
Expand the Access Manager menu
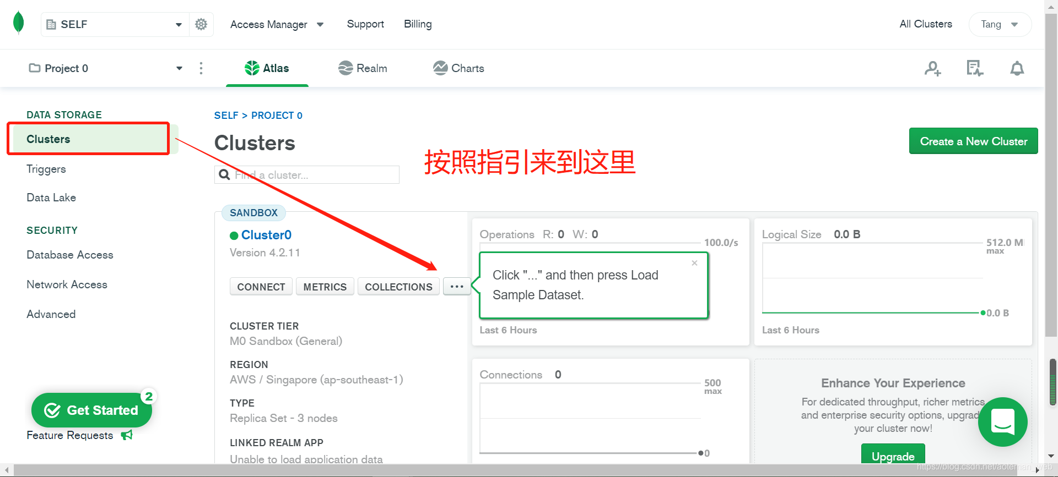click(x=277, y=24)
